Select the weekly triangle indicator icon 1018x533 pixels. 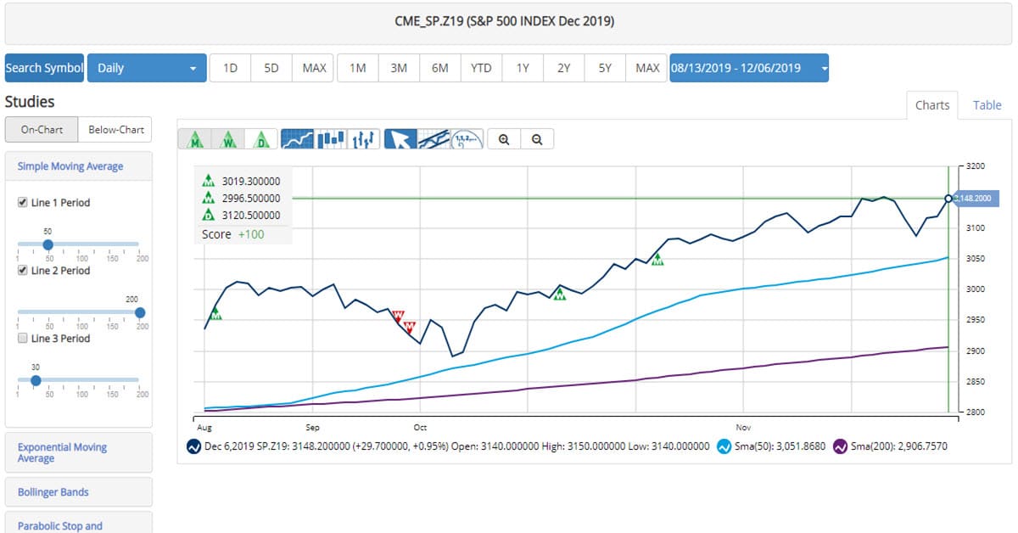[227, 139]
